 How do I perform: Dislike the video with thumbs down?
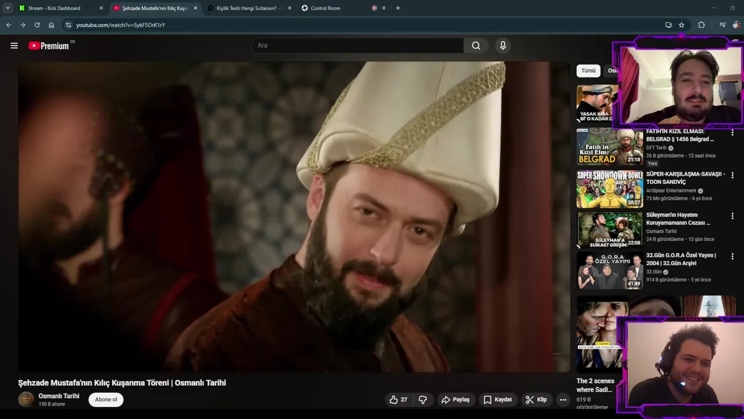tap(423, 400)
